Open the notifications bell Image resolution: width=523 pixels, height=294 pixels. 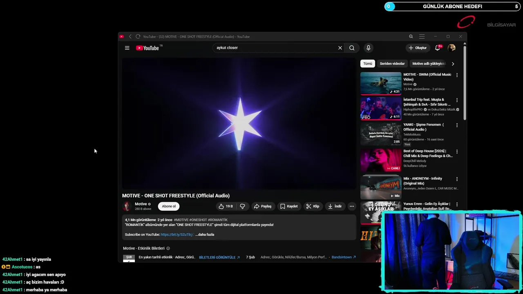(438, 48)
